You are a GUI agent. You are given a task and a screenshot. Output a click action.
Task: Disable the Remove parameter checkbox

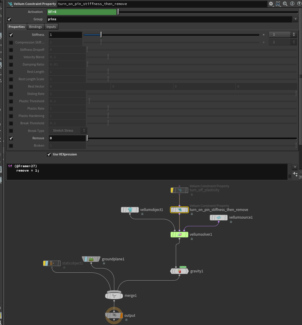[x=11, y=138]
